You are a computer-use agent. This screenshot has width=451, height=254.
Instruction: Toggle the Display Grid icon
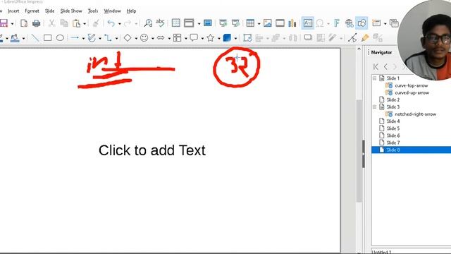point(175,23)
